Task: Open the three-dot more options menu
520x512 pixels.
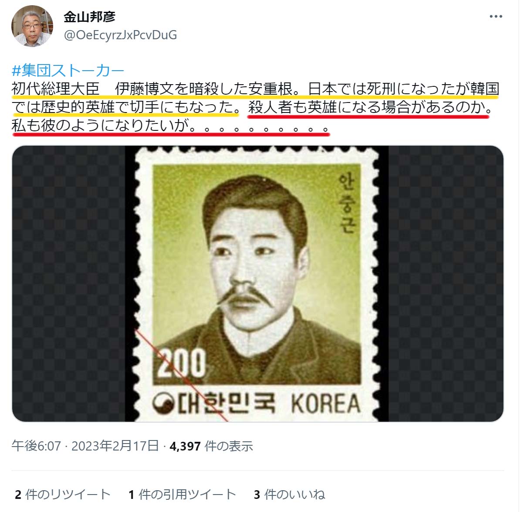Action: (x=496, y=17)
